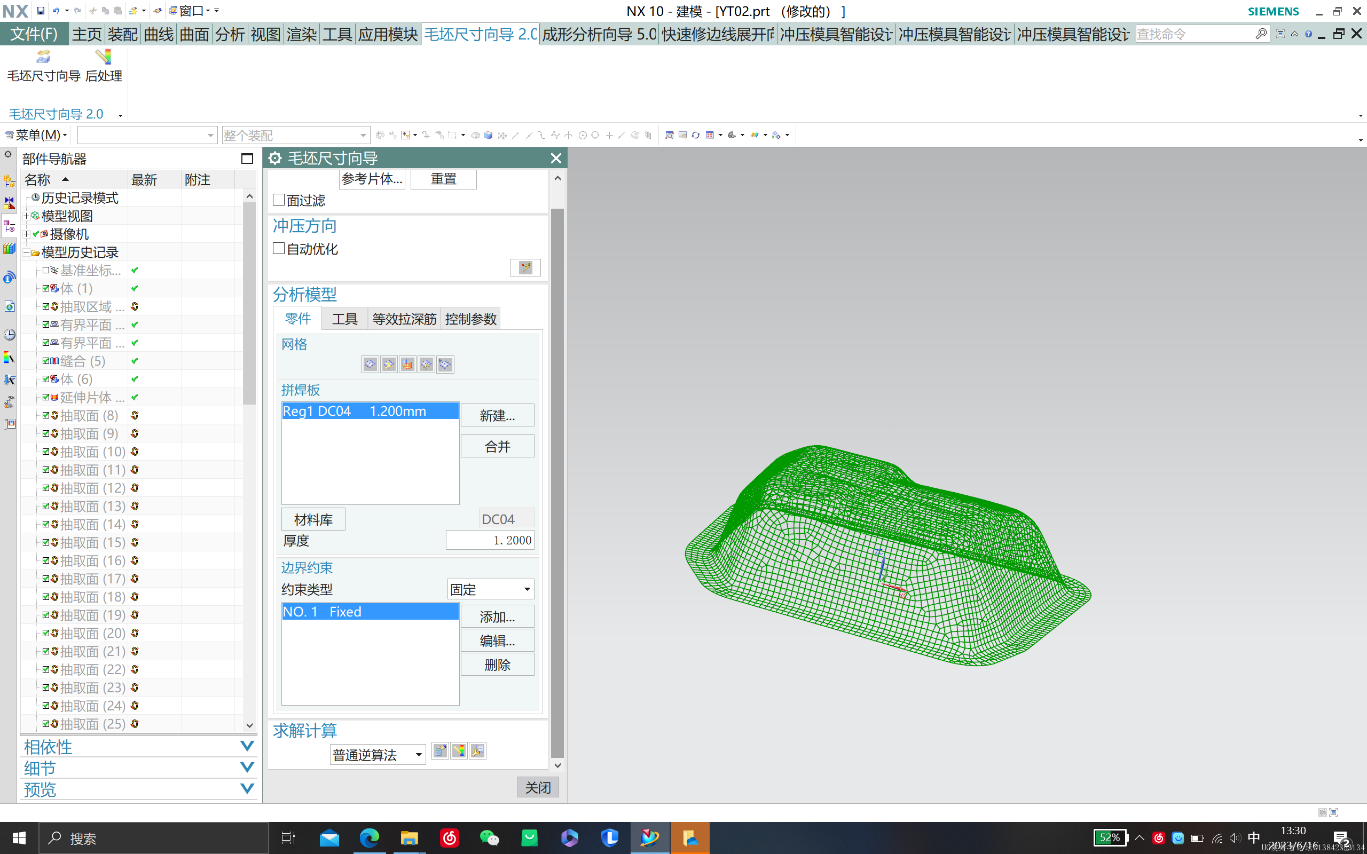Click the fourth mesh icon under 网格
The height and width of the screenshot is (854, 1367).
coord(426,365)
